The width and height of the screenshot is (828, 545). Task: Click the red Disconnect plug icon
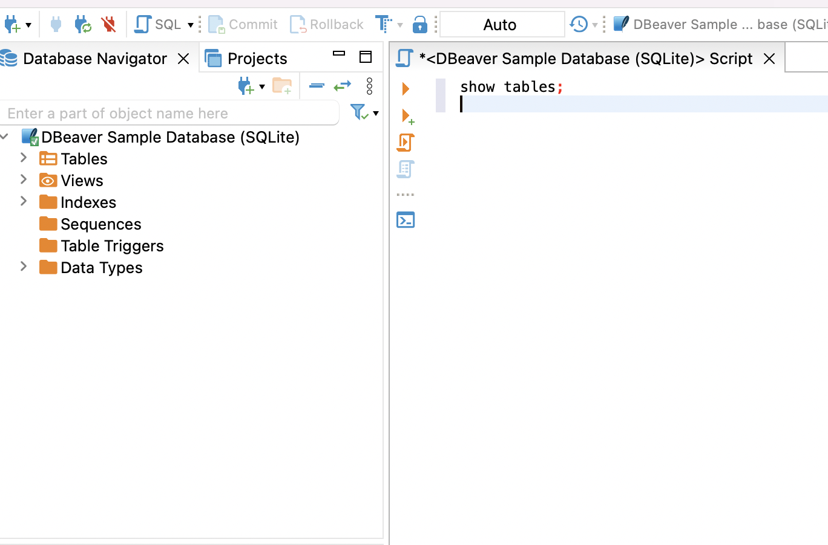tap(108, 25)
